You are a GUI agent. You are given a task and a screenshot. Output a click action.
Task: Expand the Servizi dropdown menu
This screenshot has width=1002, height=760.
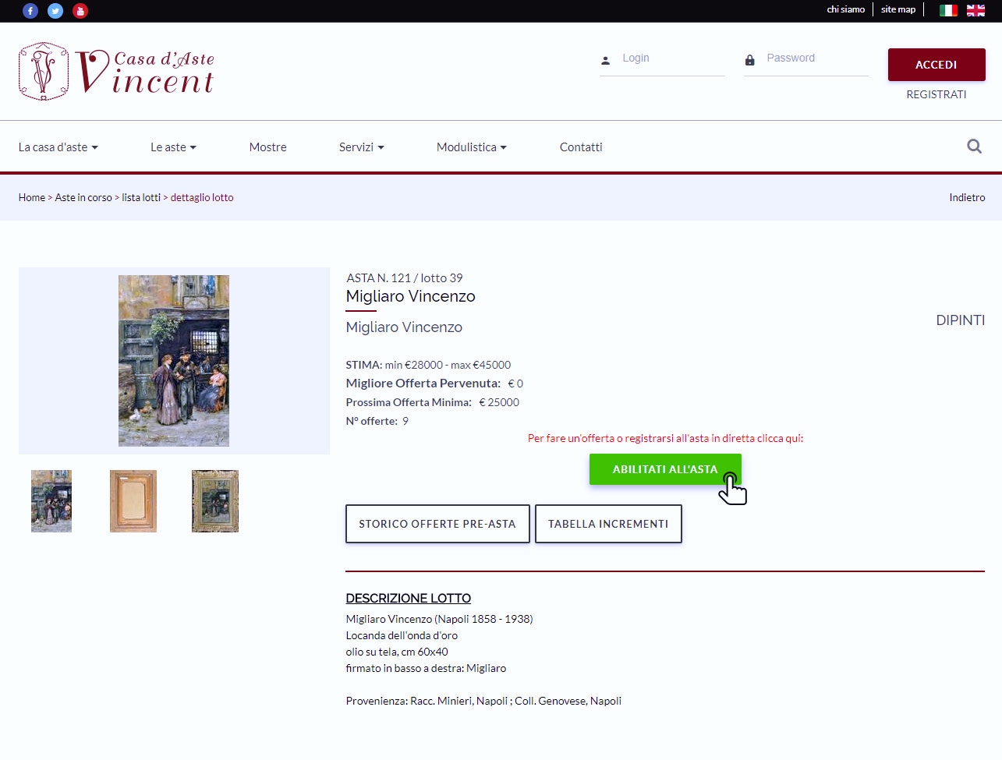pos(362,147)
